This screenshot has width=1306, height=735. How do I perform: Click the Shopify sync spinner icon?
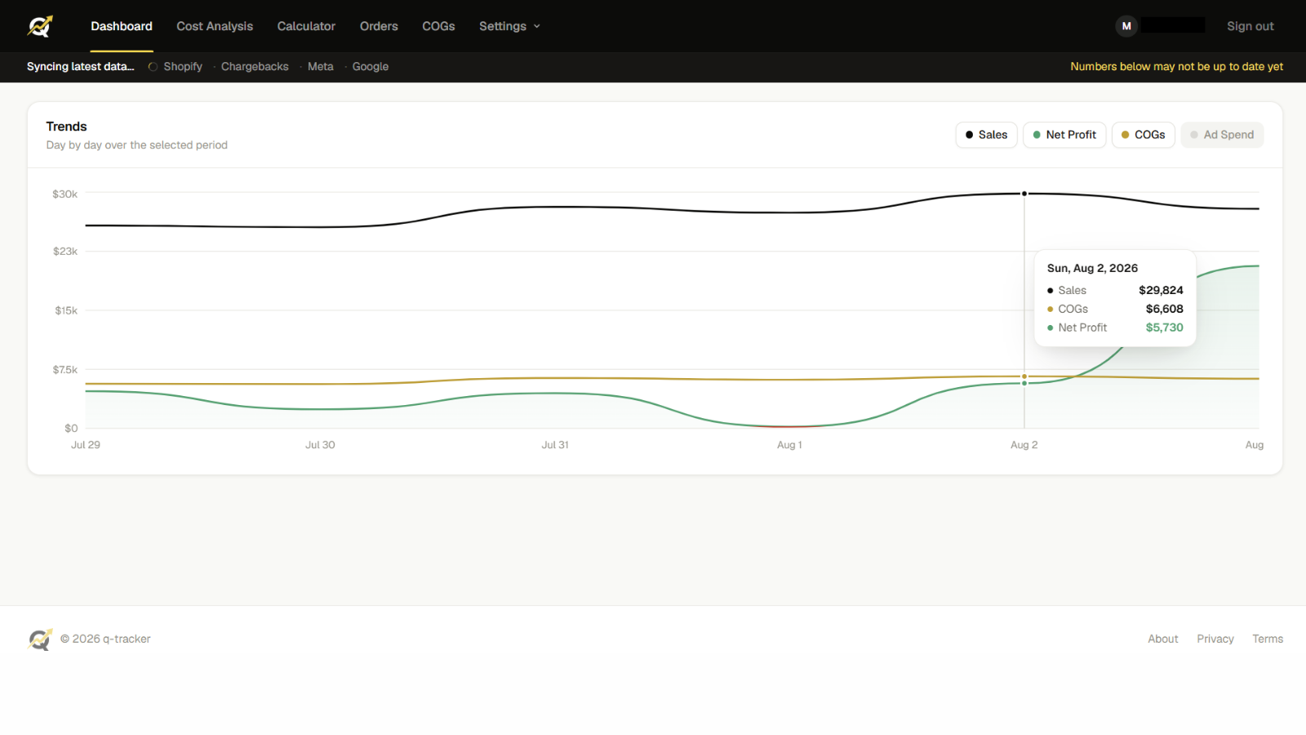pyautogui.click(x=153, y=67)
